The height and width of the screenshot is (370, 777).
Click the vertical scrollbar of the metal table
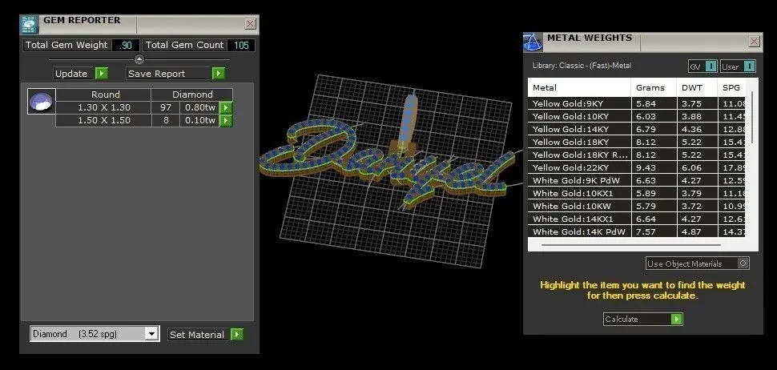pyautogui.click(x=752, y=118)
